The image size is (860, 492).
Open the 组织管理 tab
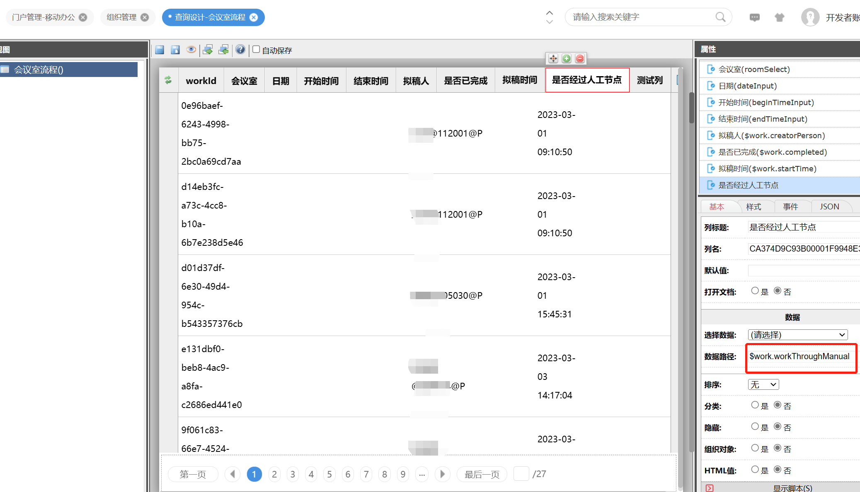121,17
